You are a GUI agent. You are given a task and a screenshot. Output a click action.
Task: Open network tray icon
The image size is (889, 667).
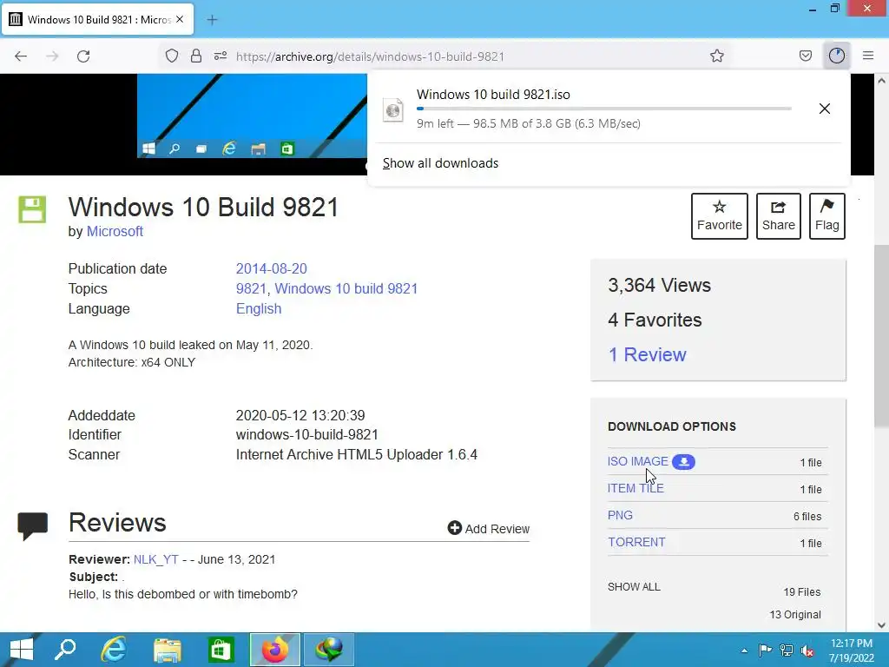787,650
